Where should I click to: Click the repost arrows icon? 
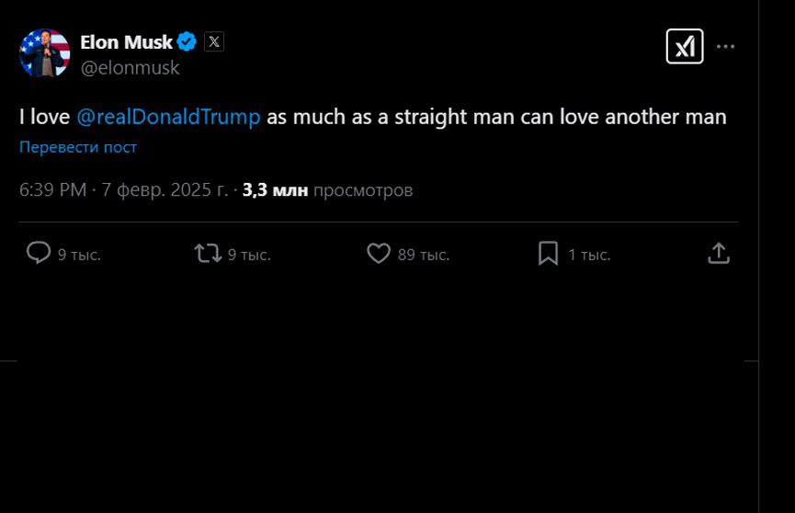[x=208, y=253]
